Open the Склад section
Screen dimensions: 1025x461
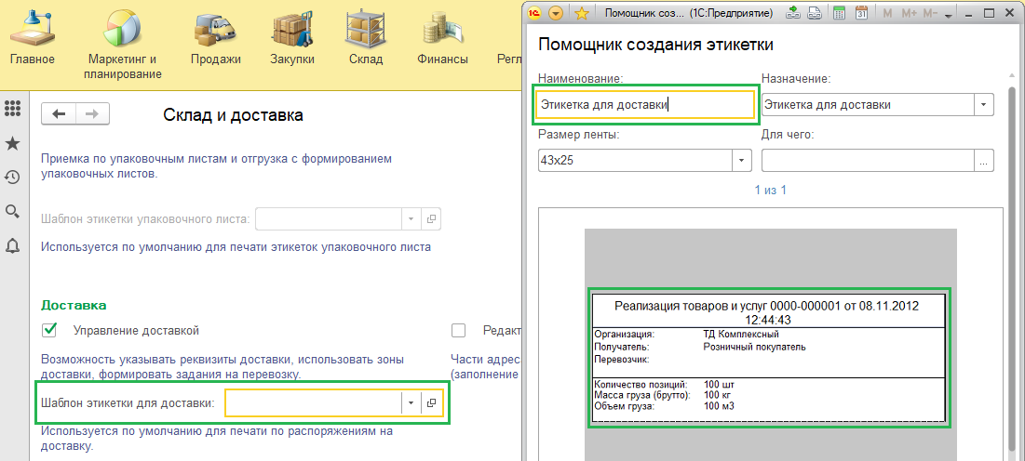pyautogui.click(x=366, y=37)
